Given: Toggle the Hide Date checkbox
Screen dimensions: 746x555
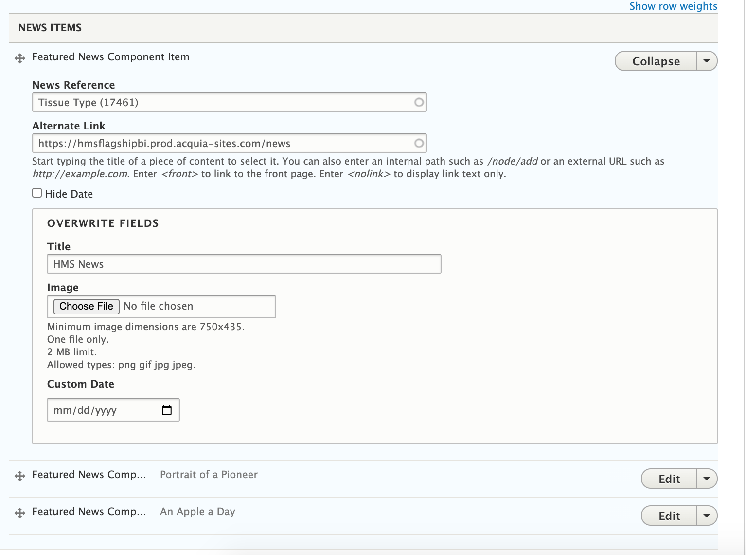Looking at the screenshot, I should point(37,193).
